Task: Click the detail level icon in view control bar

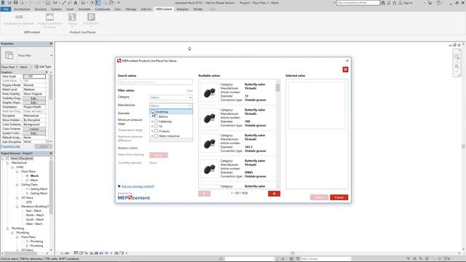Action: point(76,253)
